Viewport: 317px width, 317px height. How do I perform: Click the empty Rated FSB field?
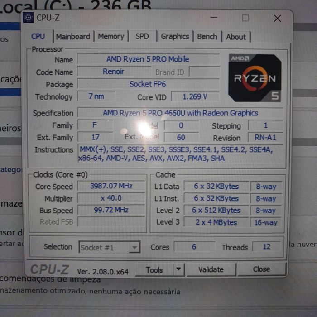pos(111,222)
